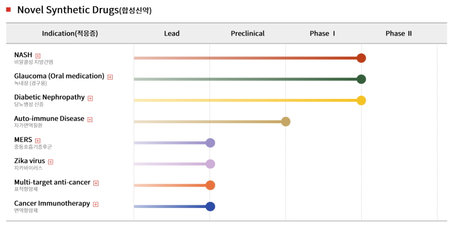Click the NASH Phase II endpoint dot
This screenshot has width=453, height=225.
[x=361, y=58]
